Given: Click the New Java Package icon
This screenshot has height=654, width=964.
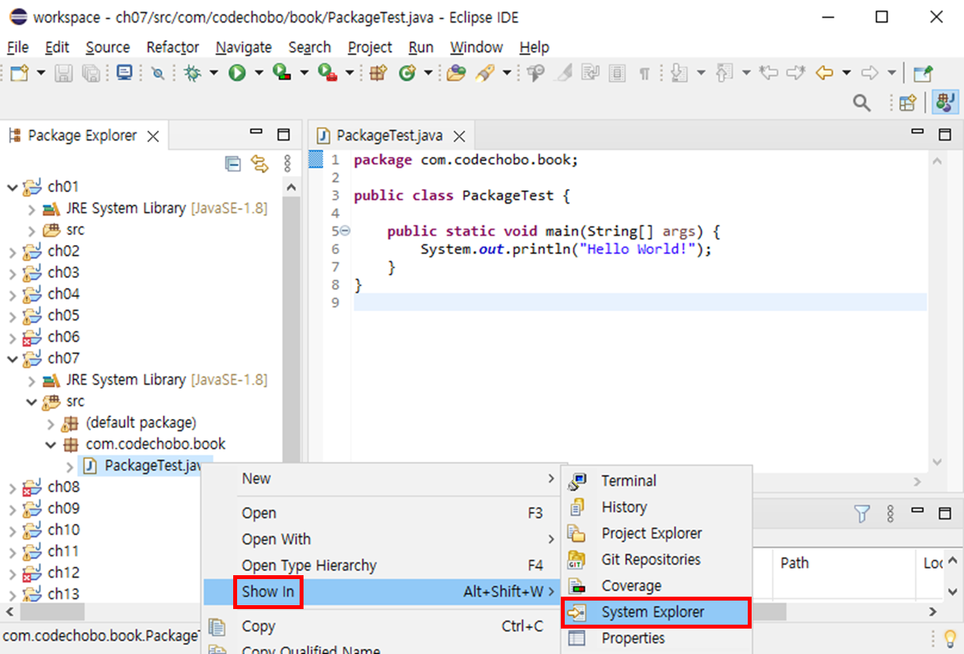Looking at the screenshot, I should coord(378,73).
